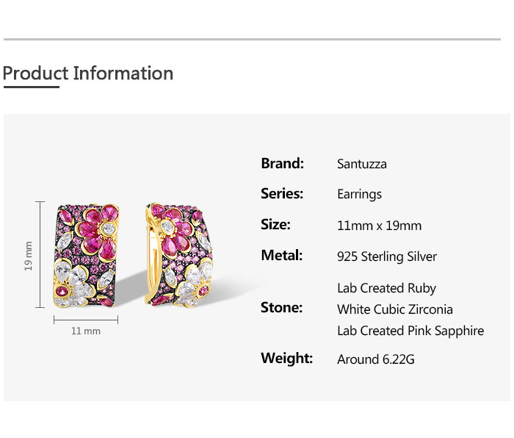Click the Metal: field label
514x438 pixels.
pos(282,256)
